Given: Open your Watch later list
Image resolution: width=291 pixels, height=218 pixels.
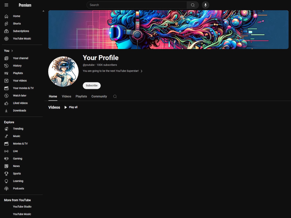Looking at the screenshot, I should pyautogui.click(x=19, y=95).
